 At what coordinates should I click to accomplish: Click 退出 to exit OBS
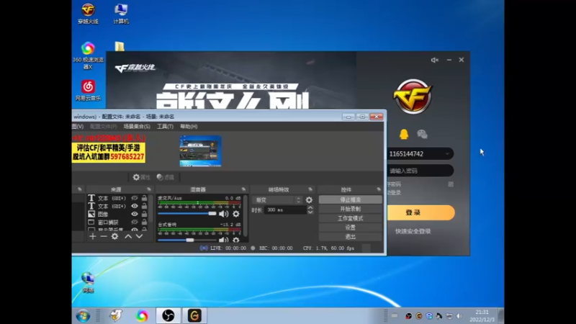[351, 237]
